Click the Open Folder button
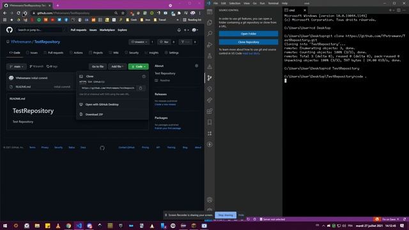Viewport: 409px width, 230px height. click(249, 34)
